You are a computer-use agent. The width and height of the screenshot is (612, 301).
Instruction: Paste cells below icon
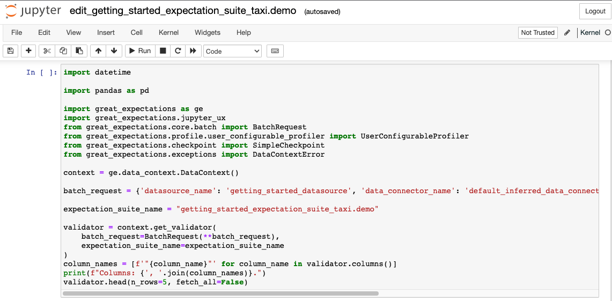point(79,51)
